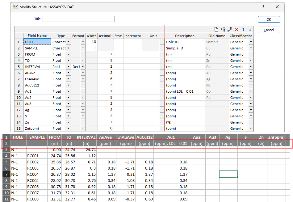
Task: Click the Add row at the end icon
Action: (x=230, y=29)
